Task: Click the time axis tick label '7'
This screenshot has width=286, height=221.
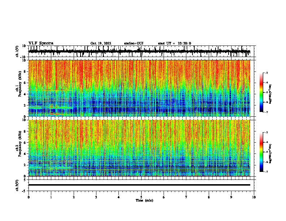Action: pos(186,197)
